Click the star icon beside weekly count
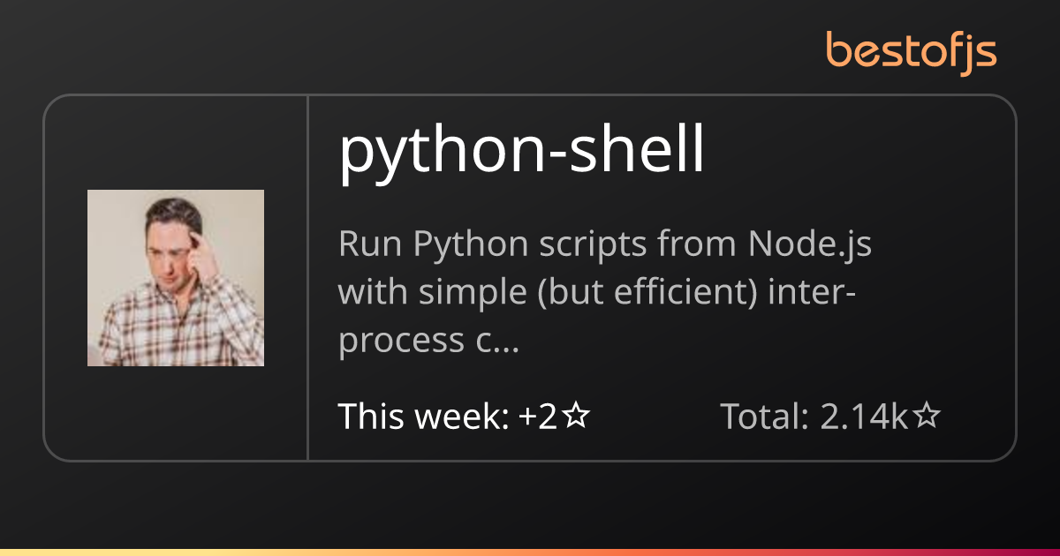The image size is (1060, 556). (576, 417)
